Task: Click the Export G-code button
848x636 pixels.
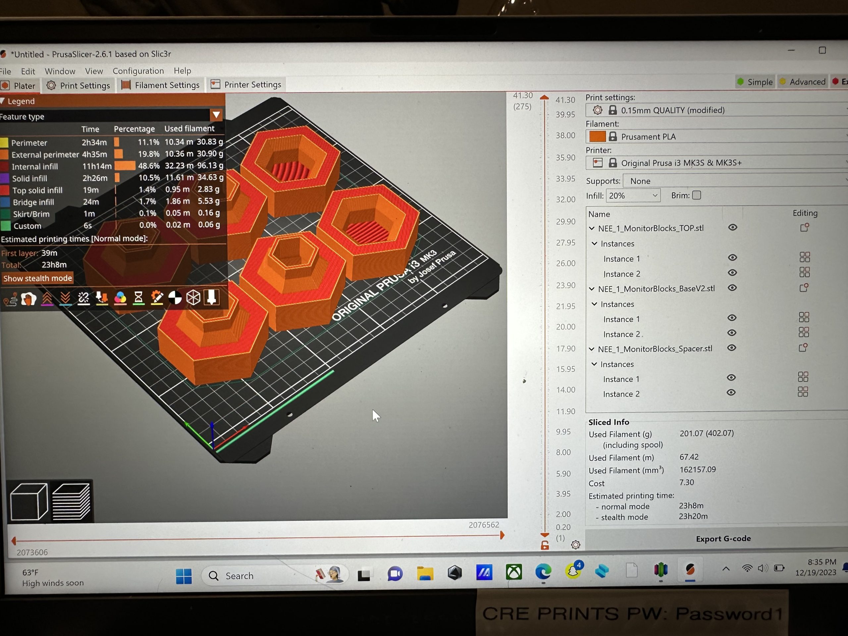Action: click(723, 538)
